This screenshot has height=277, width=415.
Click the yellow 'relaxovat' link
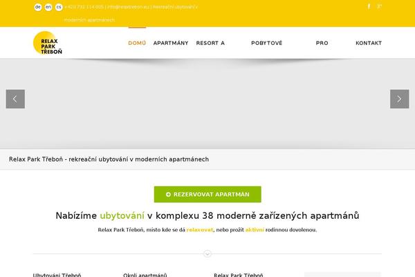(x=200, y=230)
